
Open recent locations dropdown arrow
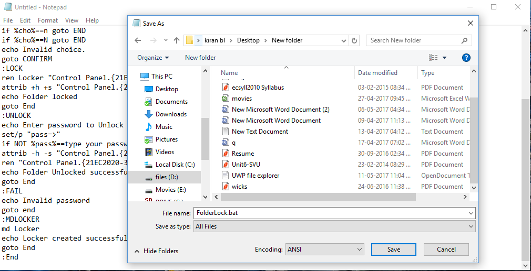166,40
